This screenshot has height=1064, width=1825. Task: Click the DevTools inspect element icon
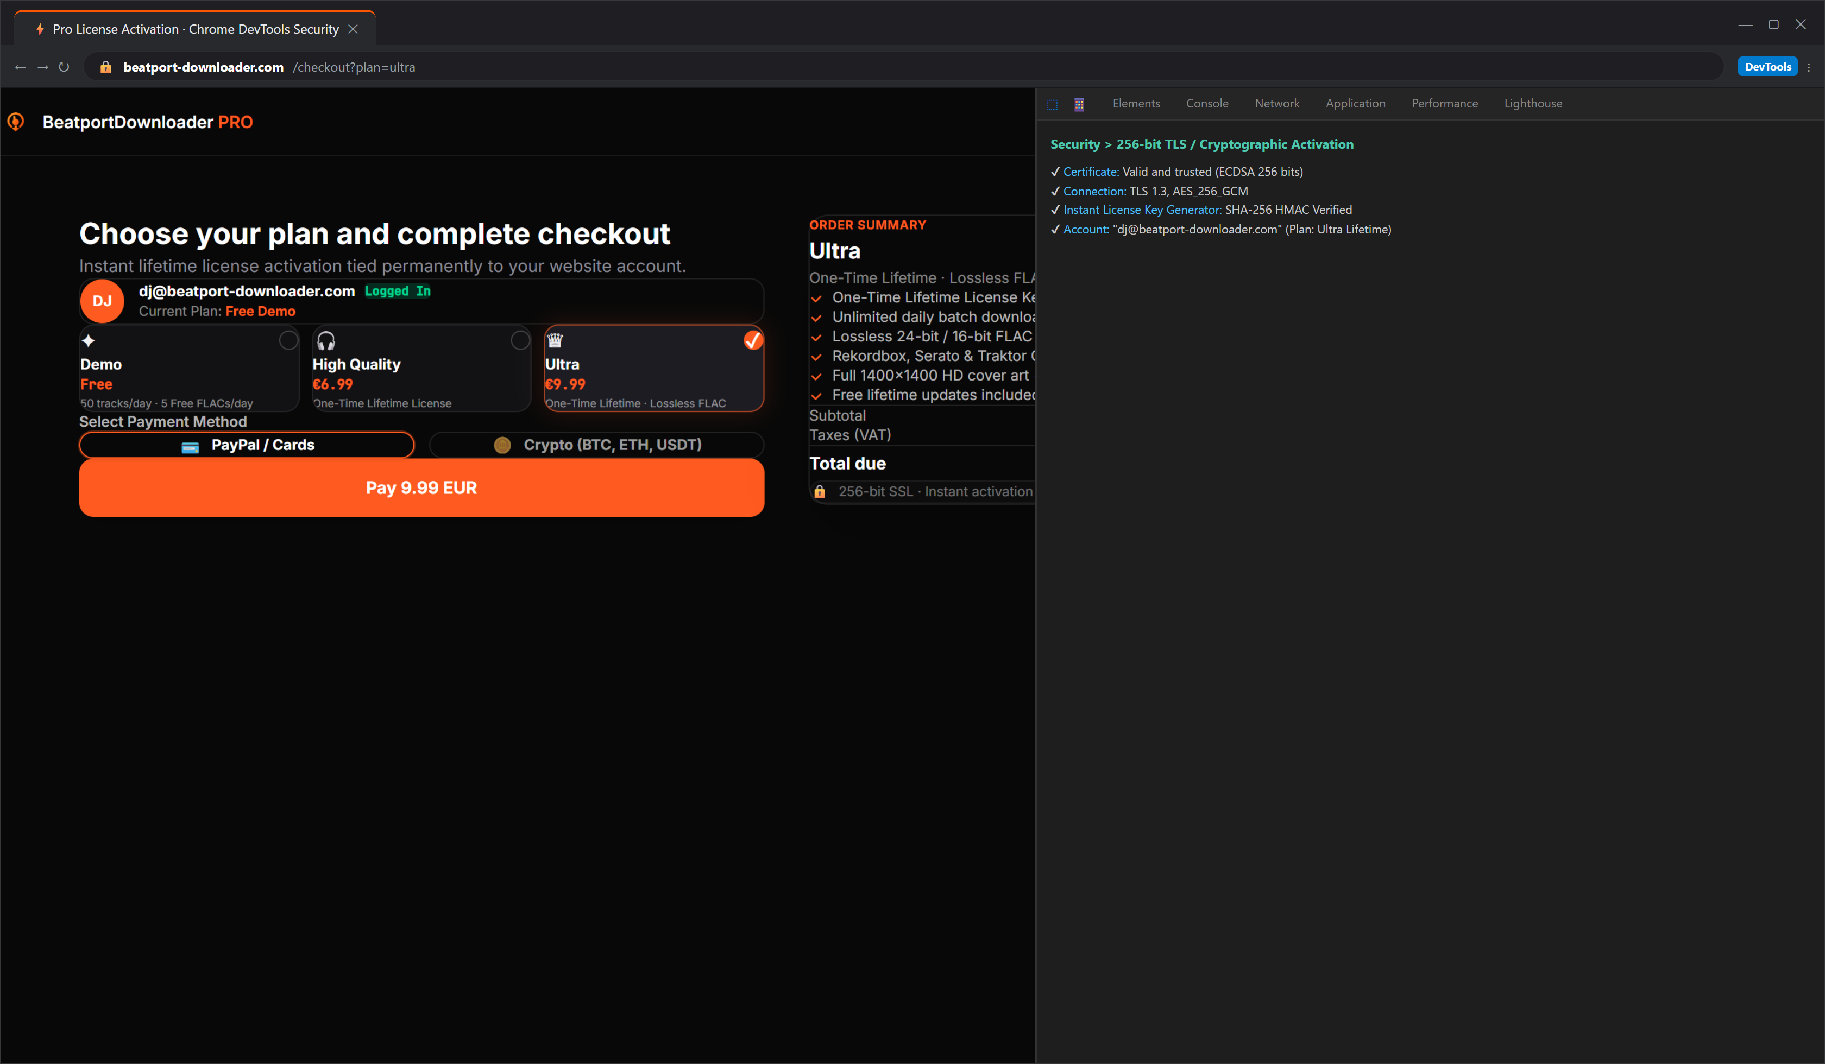coord(1052,104)
